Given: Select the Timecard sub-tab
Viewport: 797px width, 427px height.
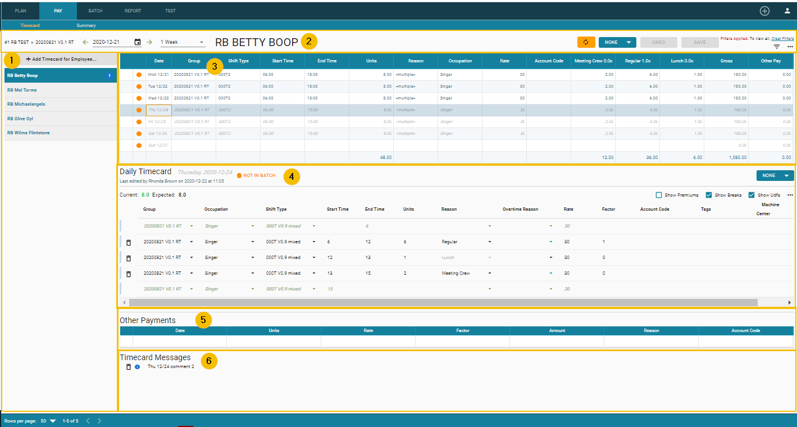Looking at the screenshot, I should pos(30,25).
